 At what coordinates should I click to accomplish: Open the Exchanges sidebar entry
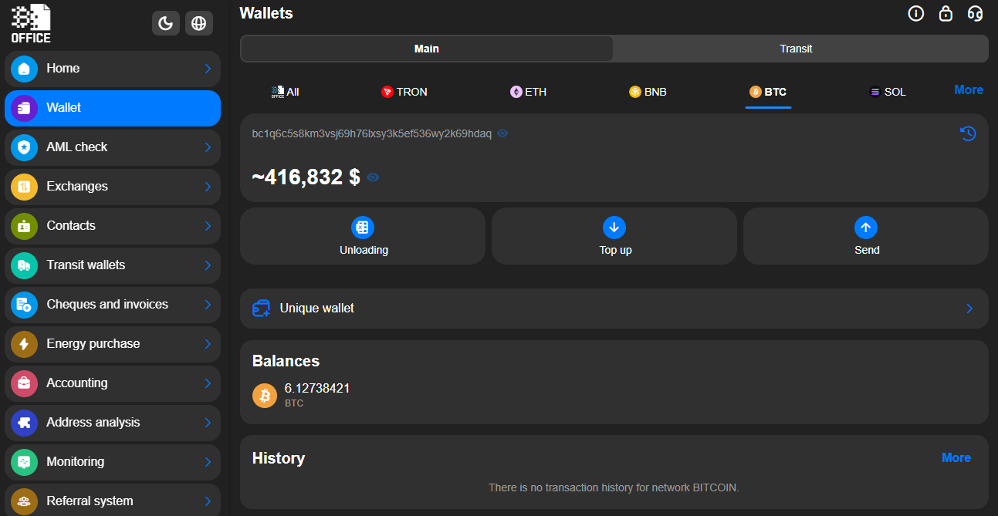pyautogui.click(x=76, y=187)
